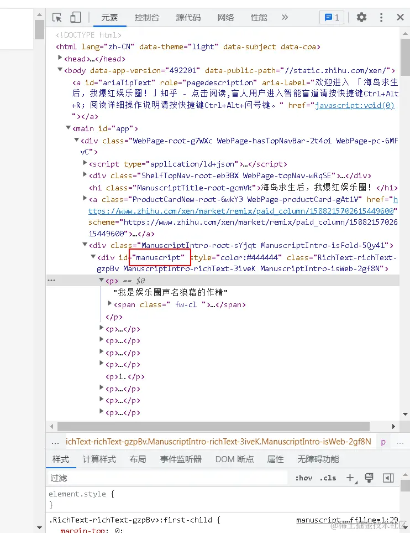This screenshot has width=410, height=533.
Task: Select the 计算样式 subpanel tab
Action: (x=99, y=459)
